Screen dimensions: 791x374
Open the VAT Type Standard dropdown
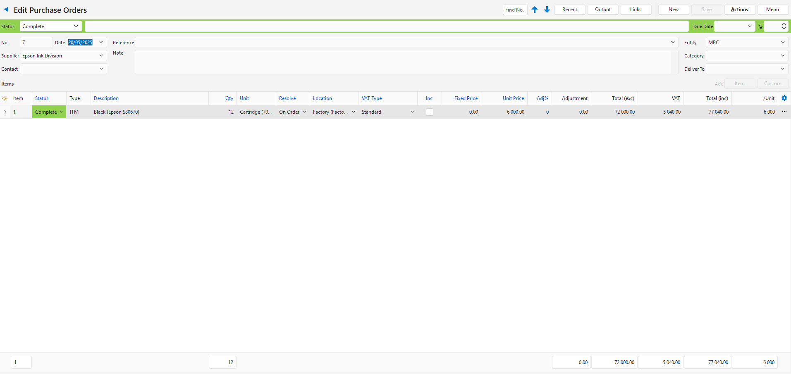point(412,112)
